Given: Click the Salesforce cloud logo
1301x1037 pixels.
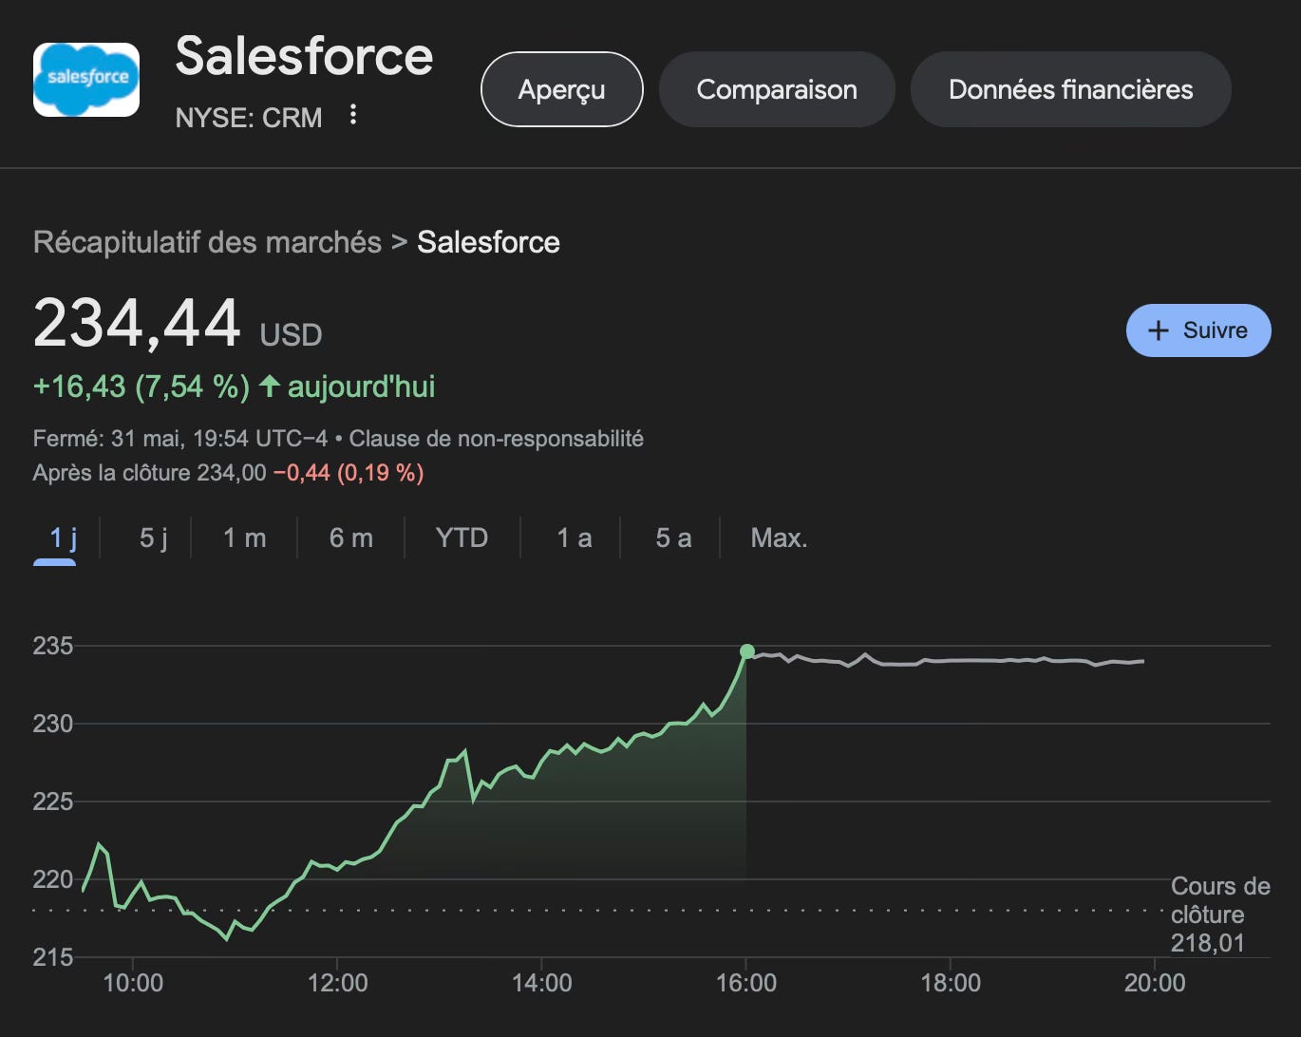Looking at the screenshot, I should 86,80.
